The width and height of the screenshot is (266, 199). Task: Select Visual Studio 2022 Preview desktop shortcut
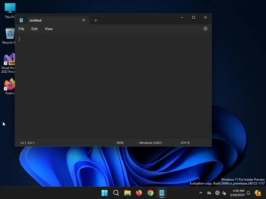tap(9, 63)
